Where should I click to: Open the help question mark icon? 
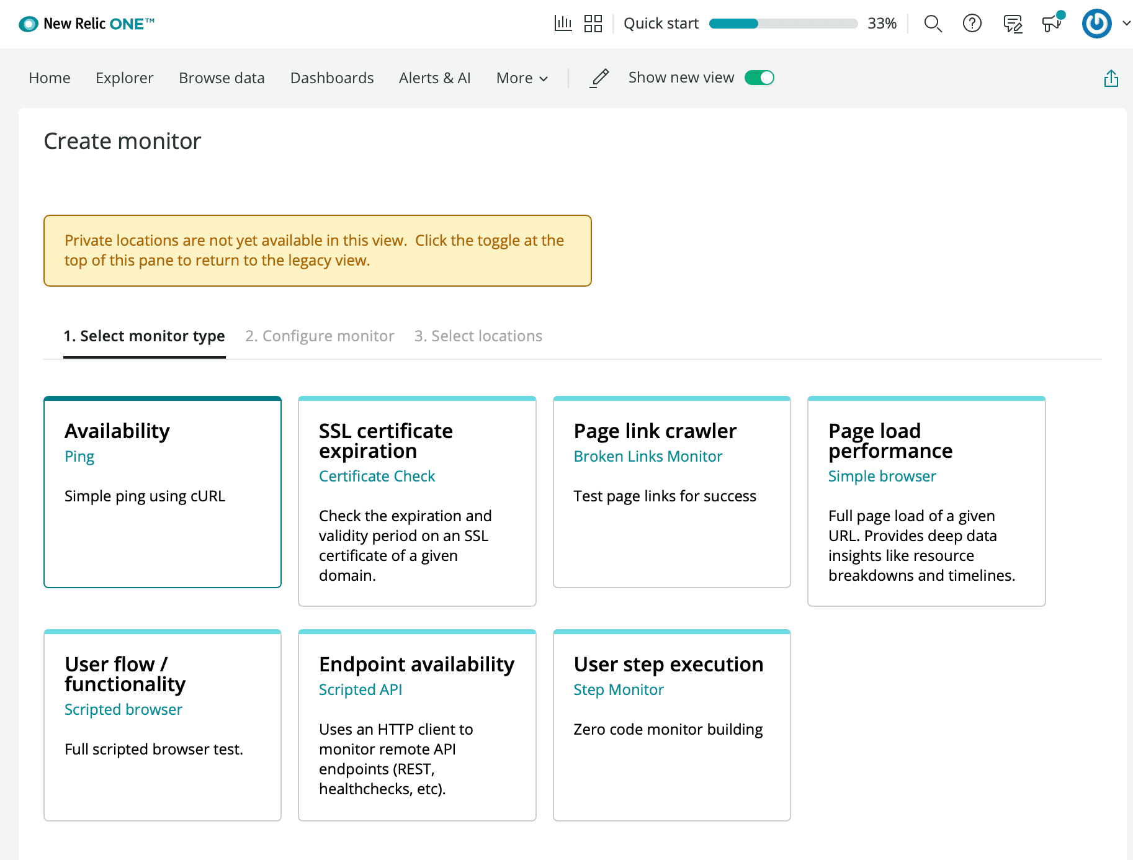(972, 24)
